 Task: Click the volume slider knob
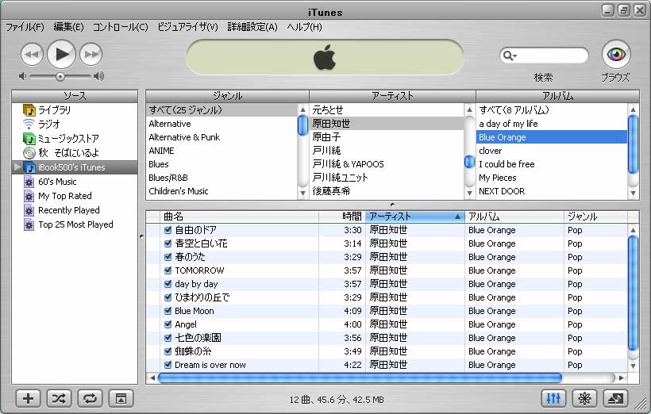(x=60, y=76)
